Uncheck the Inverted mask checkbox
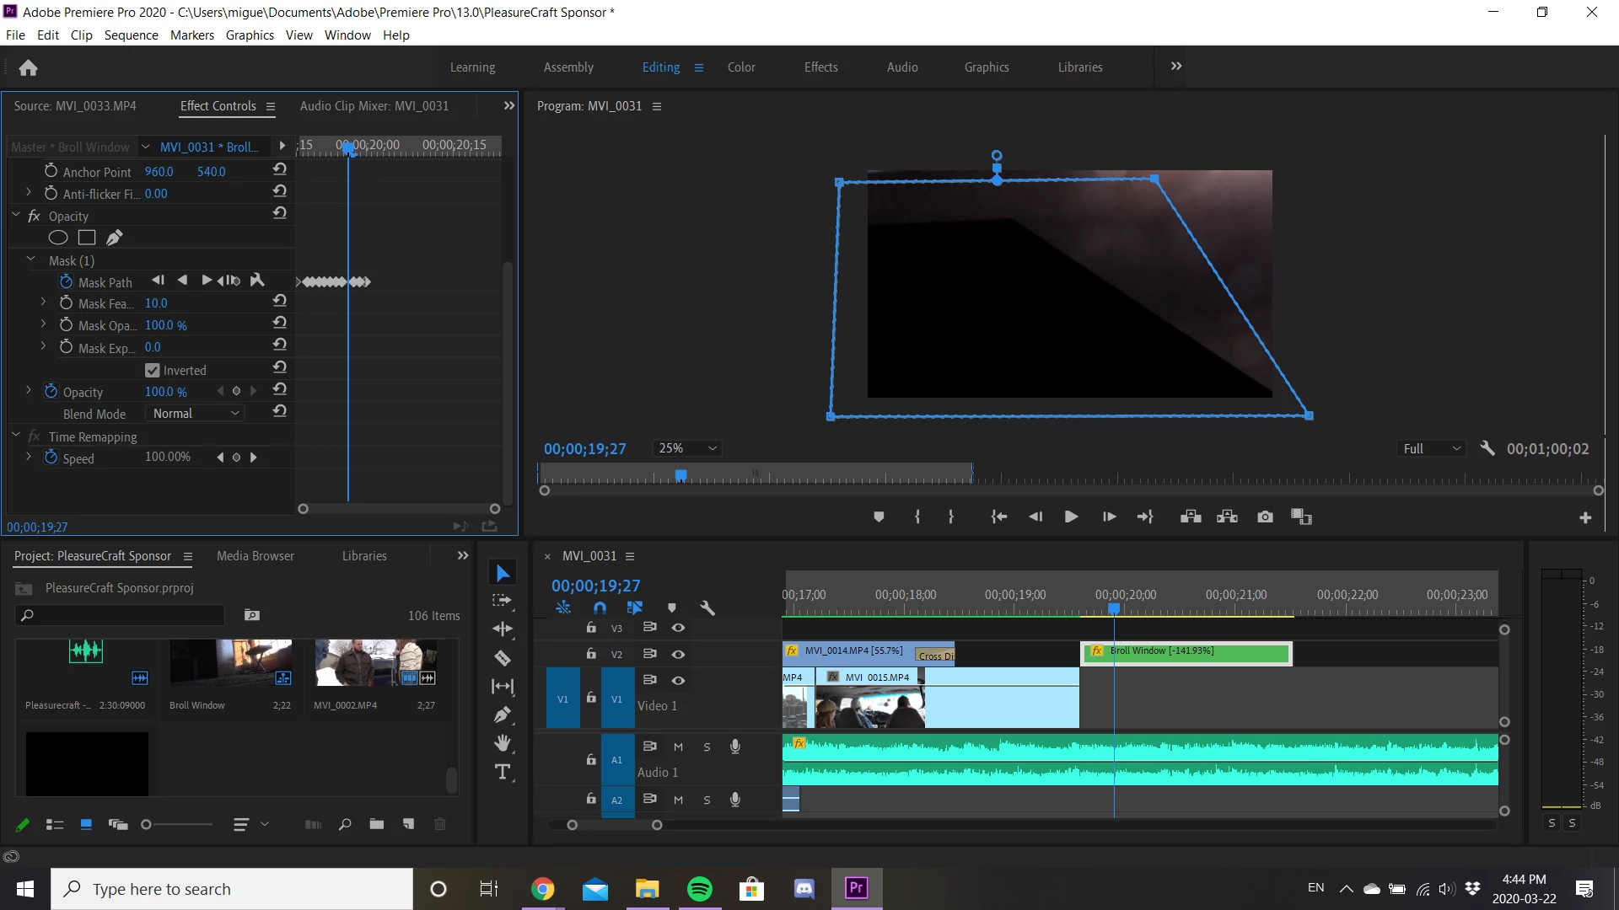 153,370
